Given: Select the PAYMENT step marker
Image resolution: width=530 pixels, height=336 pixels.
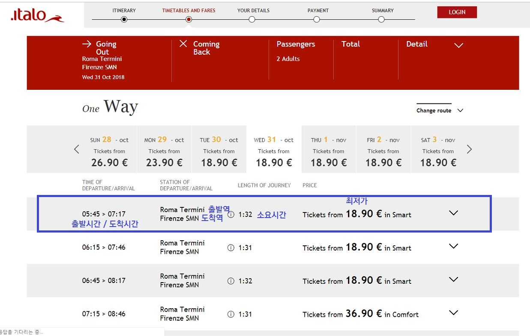Looking at the screenshot, I should pos(317,19).
